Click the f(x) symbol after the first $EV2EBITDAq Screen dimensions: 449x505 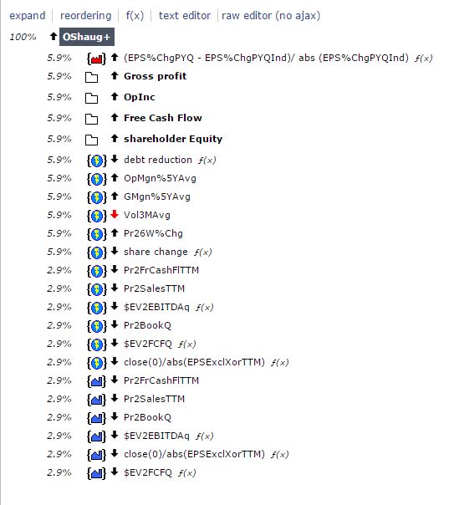tap(205, 308)
